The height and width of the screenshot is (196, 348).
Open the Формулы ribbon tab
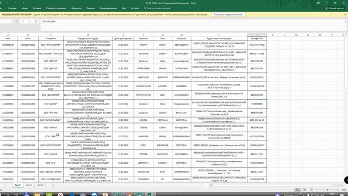point(76,8)
